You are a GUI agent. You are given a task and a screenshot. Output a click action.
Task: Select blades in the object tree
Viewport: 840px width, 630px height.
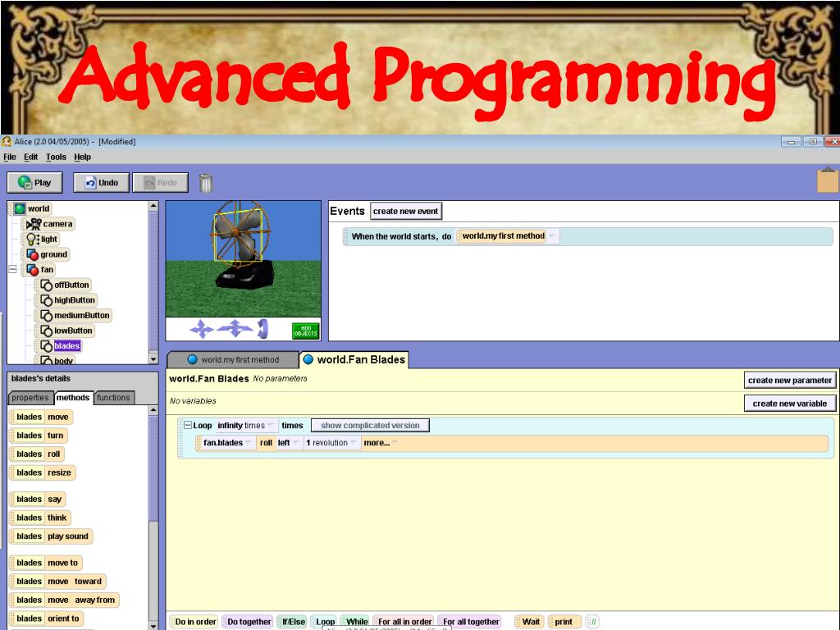[x=67, y=346]
